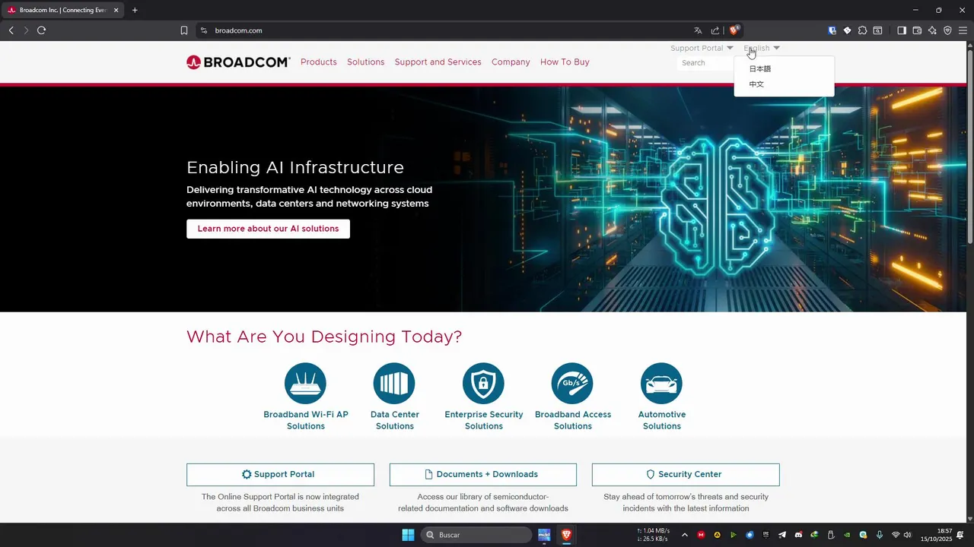Click the Documents + Downloads button
Viewport: 974px width, 547px height.
coord(483,475)
